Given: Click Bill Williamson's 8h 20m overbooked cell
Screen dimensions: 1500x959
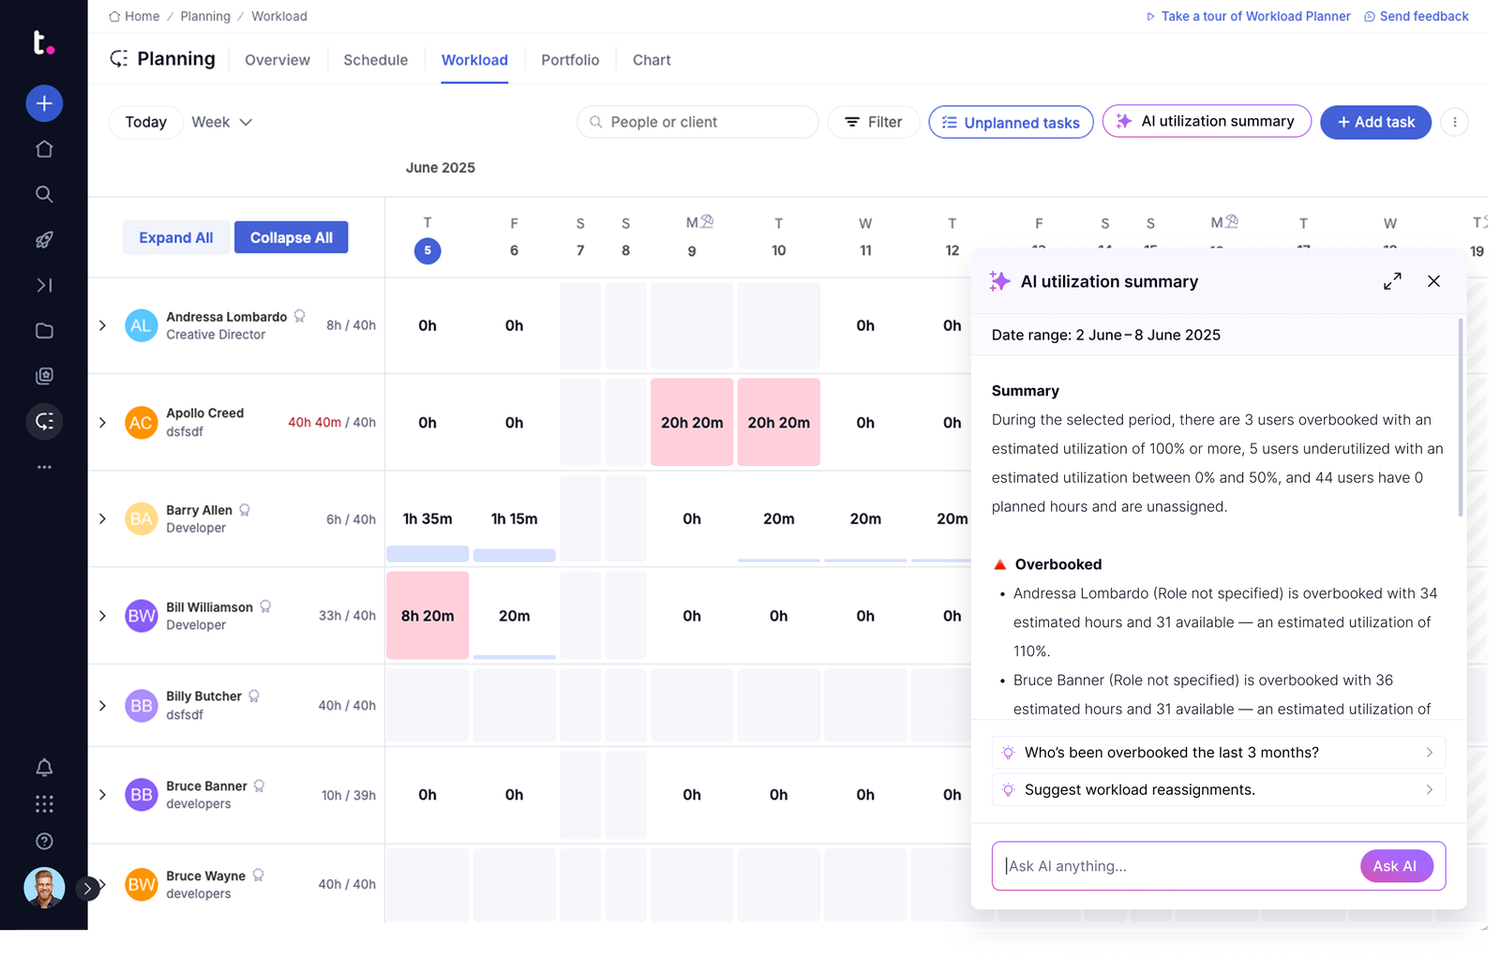Looking at the screenshot, I should coord(427,616).
